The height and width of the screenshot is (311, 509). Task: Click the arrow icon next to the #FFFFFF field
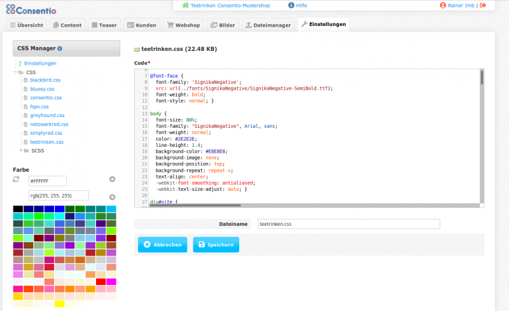[x=112, y=180]
